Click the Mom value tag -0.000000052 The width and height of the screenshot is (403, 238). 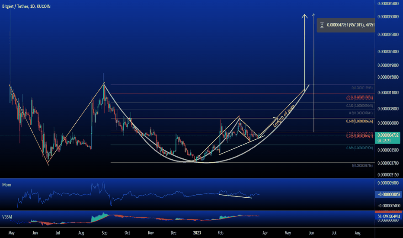coord(388,195)
